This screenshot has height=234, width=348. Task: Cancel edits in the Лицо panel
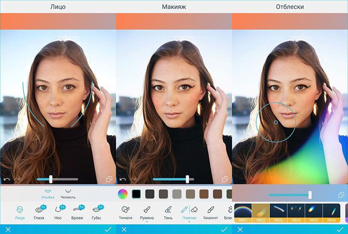tap(8, 229)
